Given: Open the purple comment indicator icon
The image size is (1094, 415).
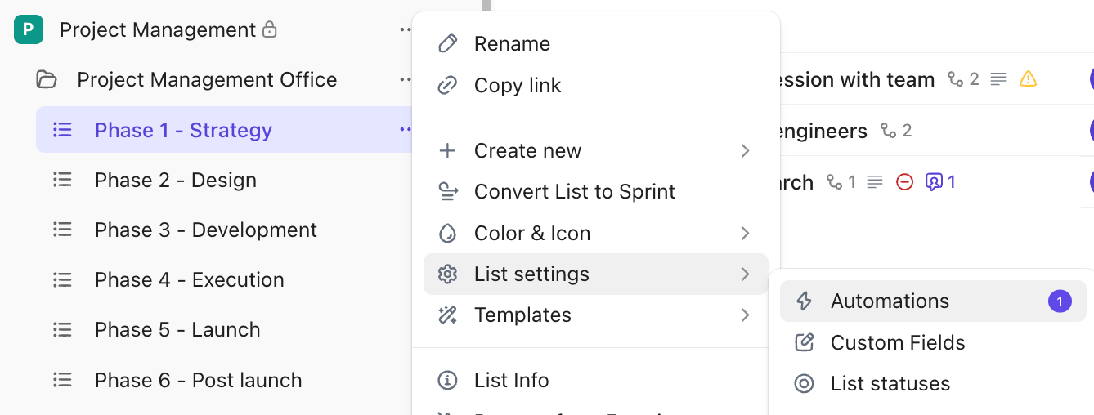Looking at the screenshot, I should pyautogui.click(x=934, y=182).
